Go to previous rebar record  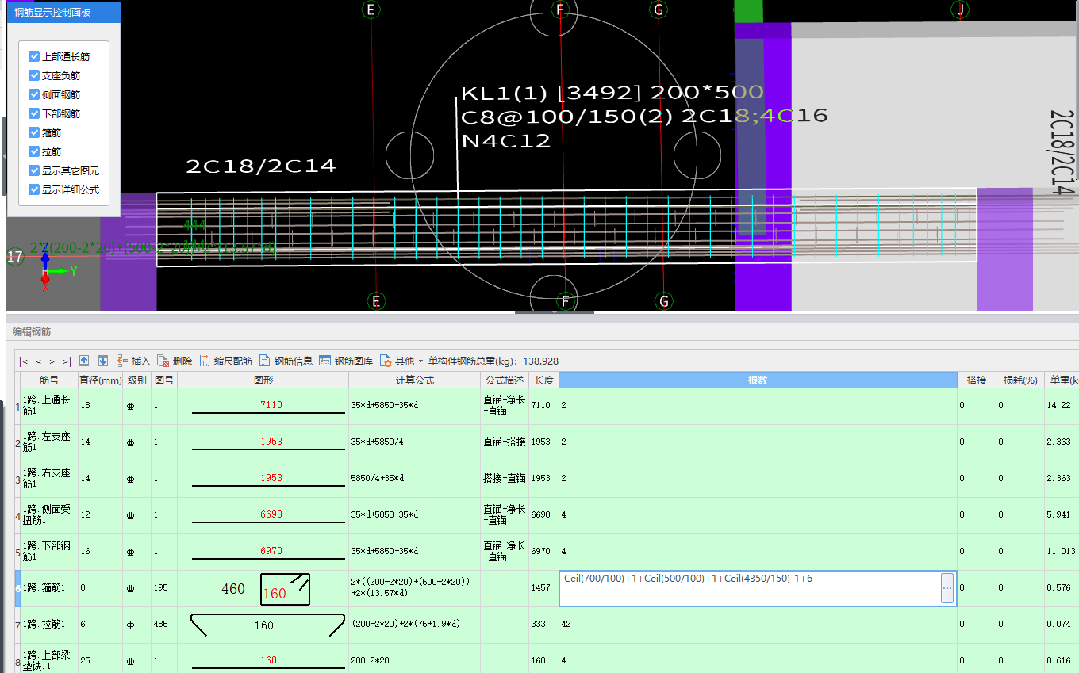pyautogui.click(x=38, y=361)
